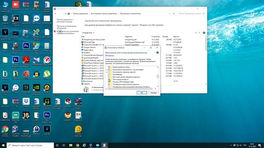Viewport: 264px width, 148px height.
Task: Select Wargaming.net Game Center in programs list
Action: tap(94, 39)
